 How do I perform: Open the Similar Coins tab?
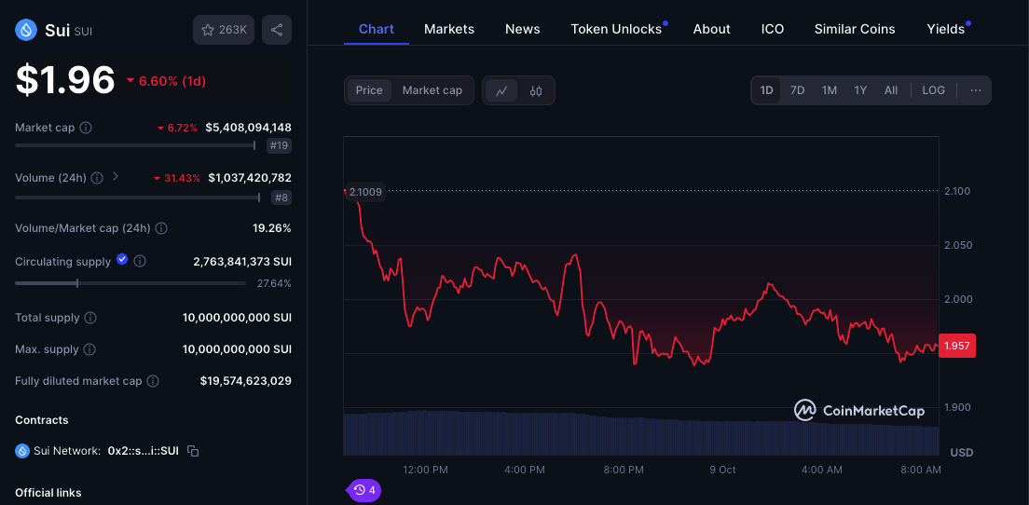pos(855,29)
